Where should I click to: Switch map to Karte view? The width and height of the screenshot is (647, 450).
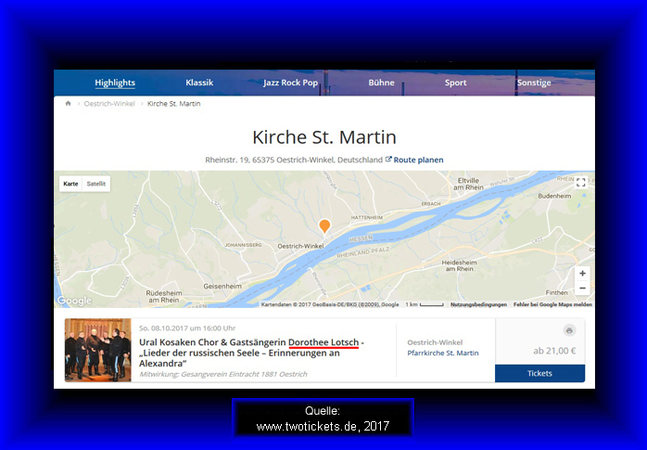(x=70, y=184)
